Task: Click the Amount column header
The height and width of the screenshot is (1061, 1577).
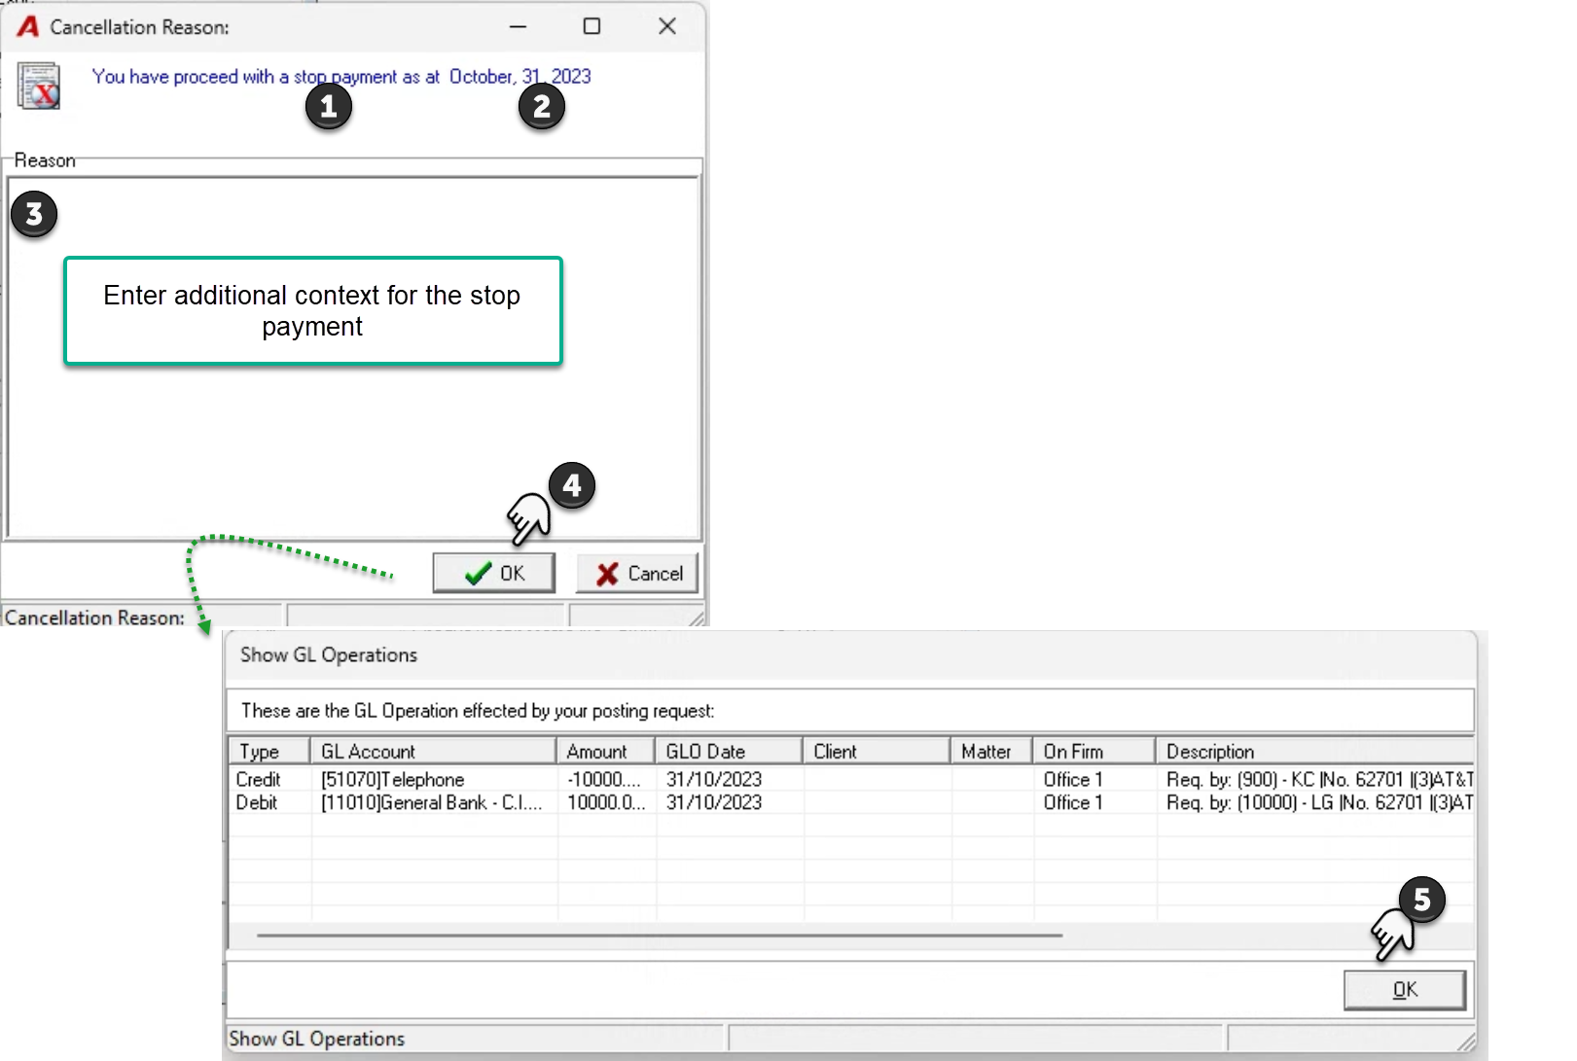Action: (606, 751)
